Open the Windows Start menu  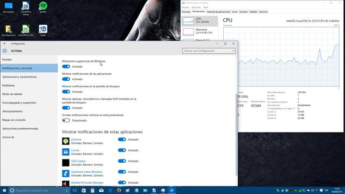click(x=4, y=190)
